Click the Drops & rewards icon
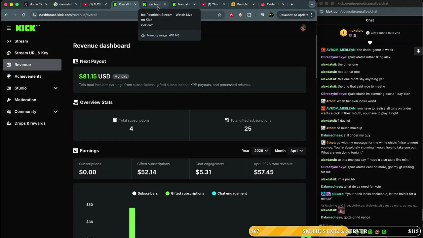Viewport: 423px width, 238px height. [9, 123]
